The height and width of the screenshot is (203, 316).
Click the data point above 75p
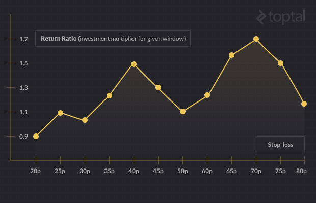coord(280,63)
